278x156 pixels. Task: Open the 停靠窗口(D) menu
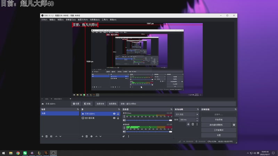point(71,20)
